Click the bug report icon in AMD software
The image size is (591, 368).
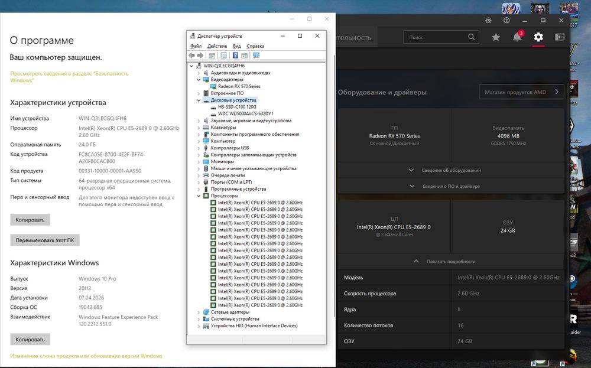[x=488, y=20]
